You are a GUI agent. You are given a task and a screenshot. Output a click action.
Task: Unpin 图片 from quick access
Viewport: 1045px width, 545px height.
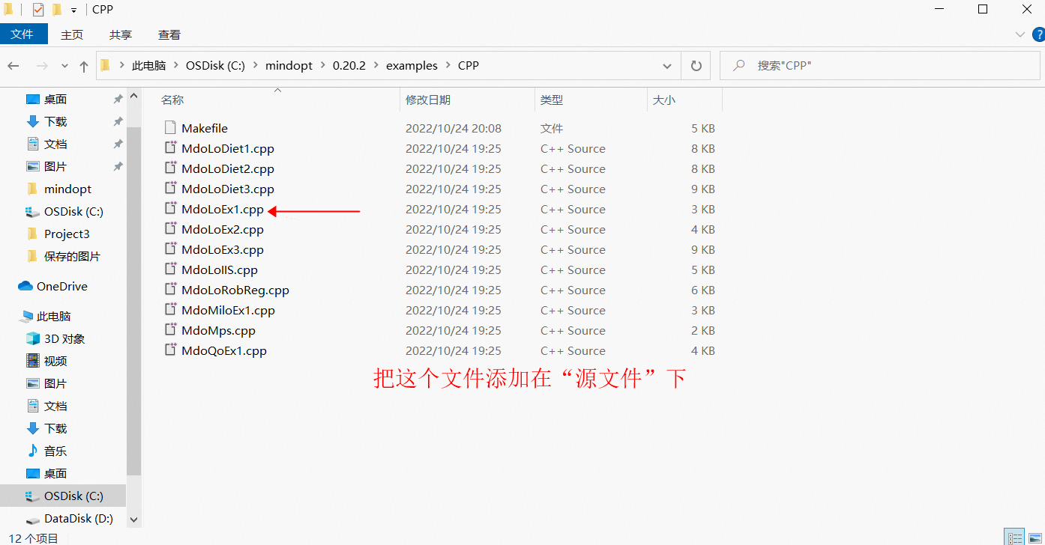point(117,165)
